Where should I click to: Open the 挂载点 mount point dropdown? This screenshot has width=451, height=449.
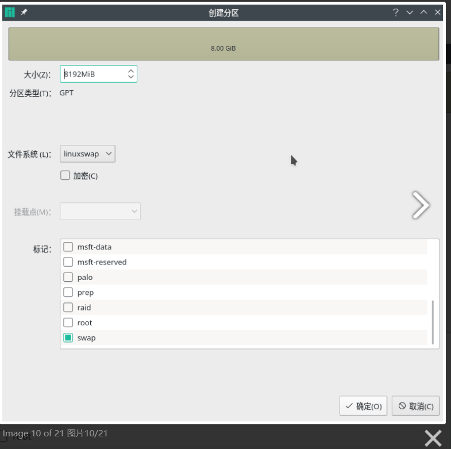(101, 212)
